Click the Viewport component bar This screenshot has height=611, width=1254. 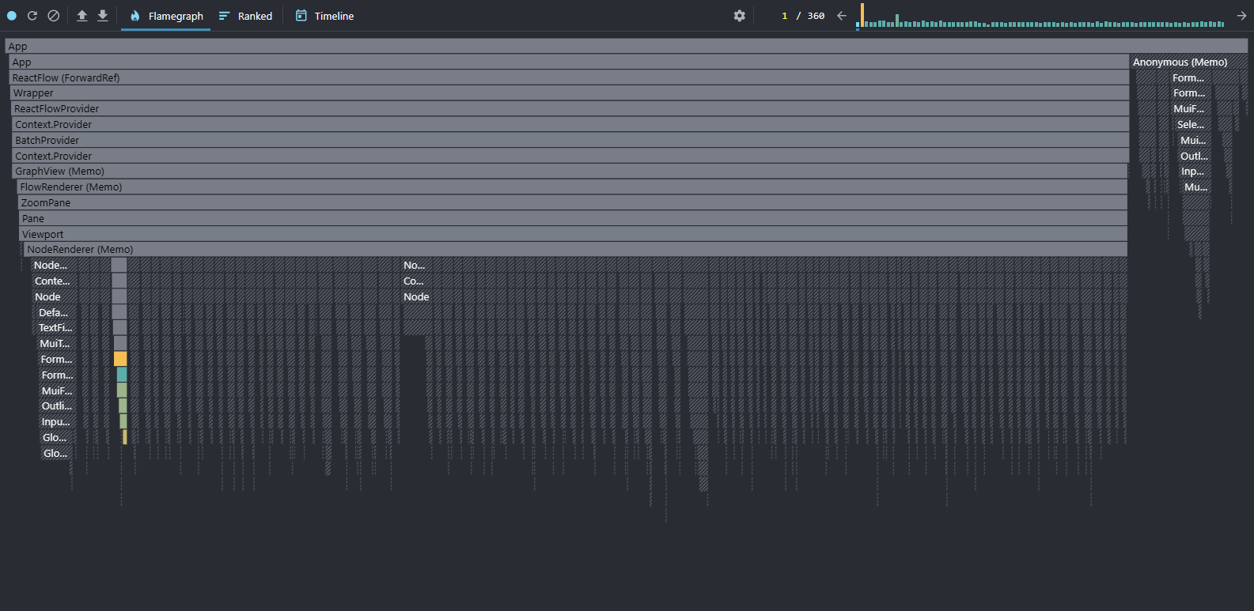(573, 234)
